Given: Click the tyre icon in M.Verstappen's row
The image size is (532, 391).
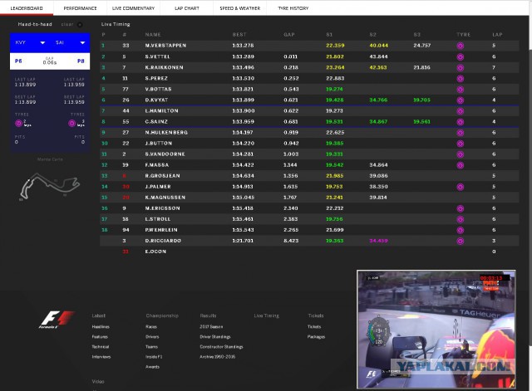Looking at the screenshot, I should (x=460, y=46).
